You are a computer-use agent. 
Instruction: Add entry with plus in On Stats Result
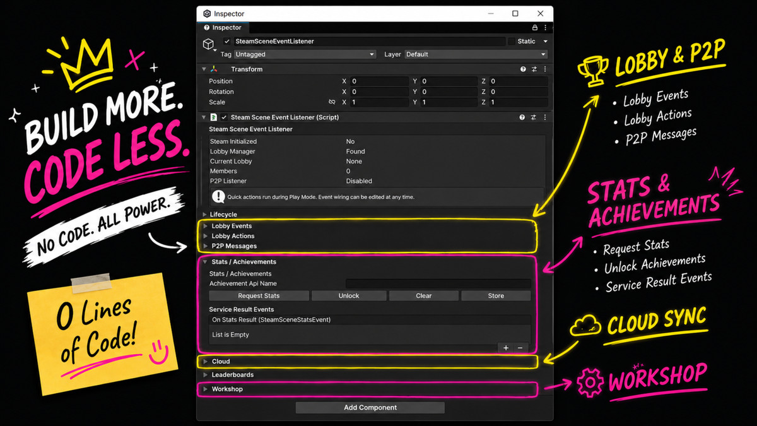point(506,348)
